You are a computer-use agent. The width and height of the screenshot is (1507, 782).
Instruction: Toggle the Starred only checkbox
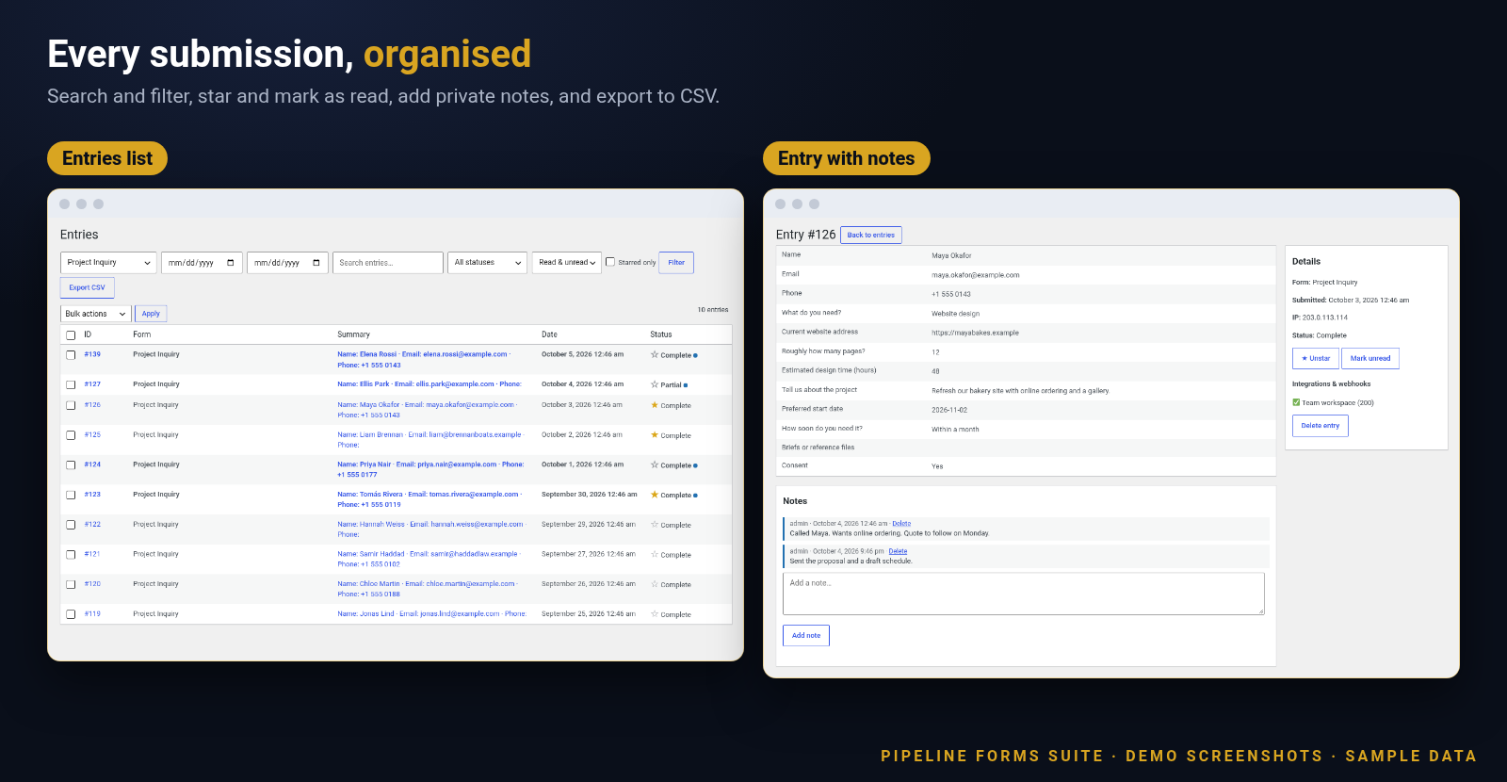610,262
